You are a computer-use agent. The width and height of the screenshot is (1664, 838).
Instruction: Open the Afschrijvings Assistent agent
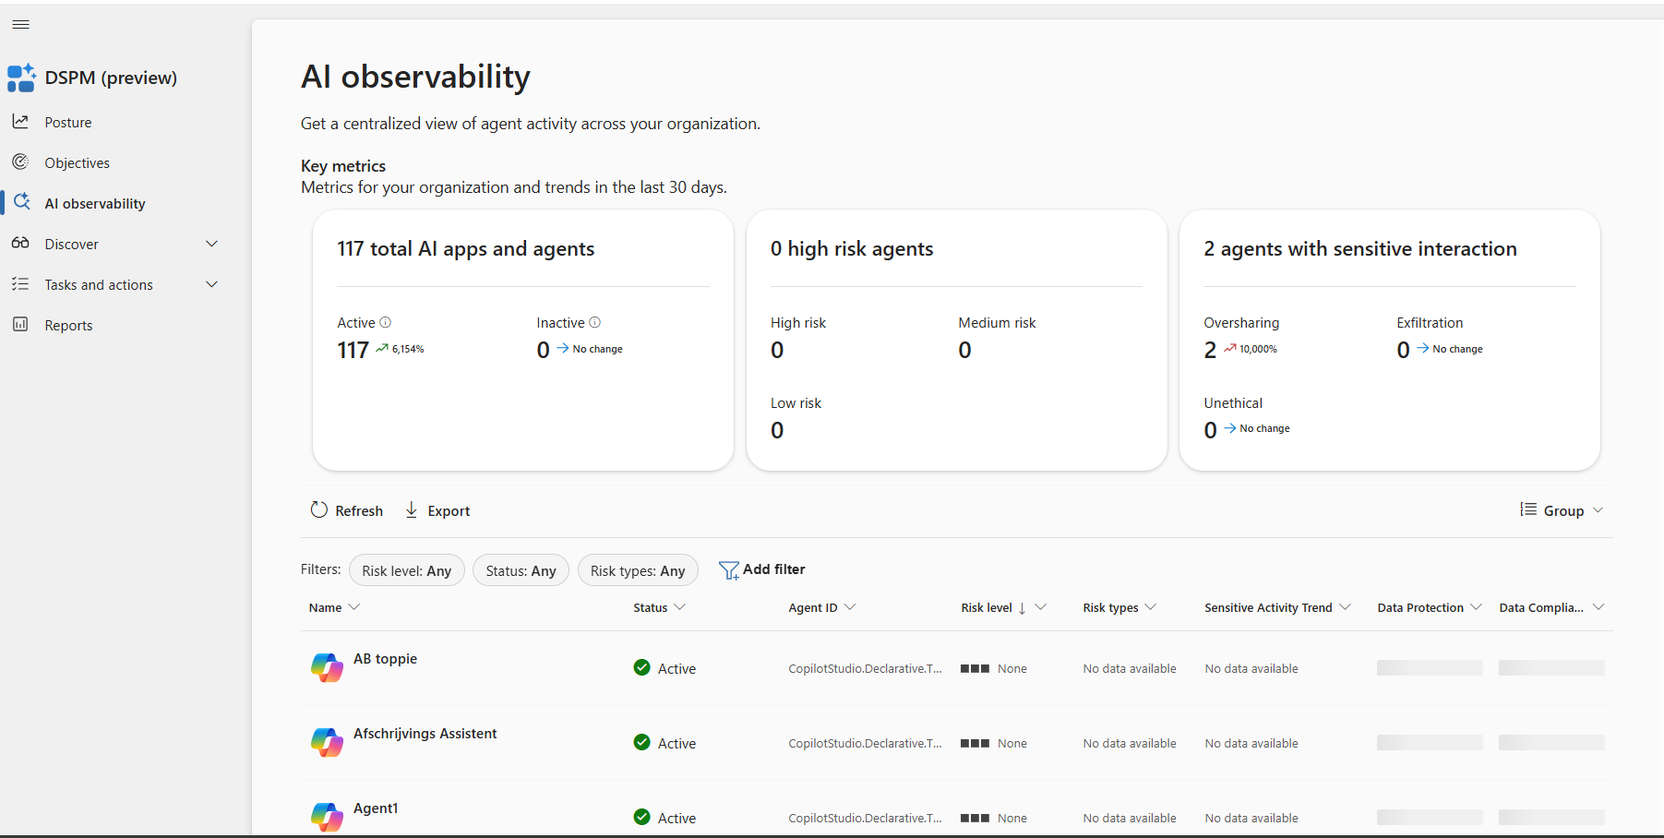click(425, 734)
